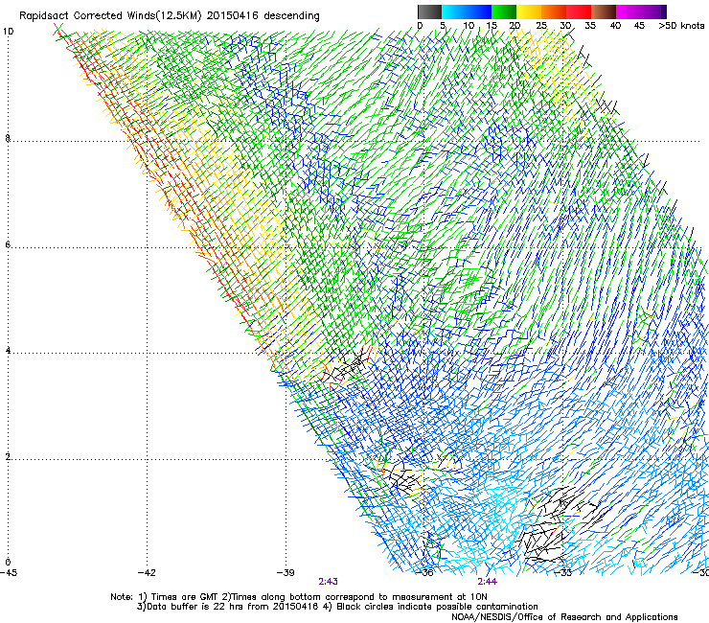
Task: Click the brown 35-40 knots legend swatch
Action: 604,12
